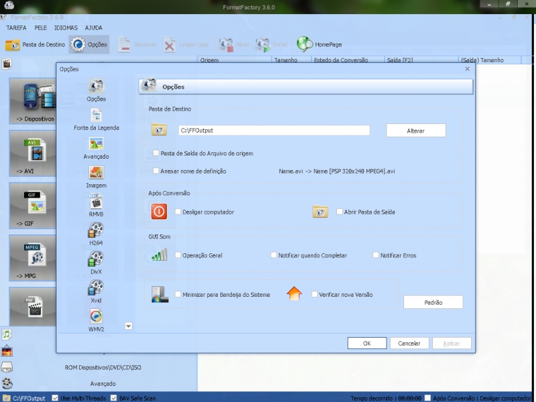Expand ROM Dispositivos\DVD\CD\ISO section
This screenshot has width=536, height=402.
click(x=103, y=367)
